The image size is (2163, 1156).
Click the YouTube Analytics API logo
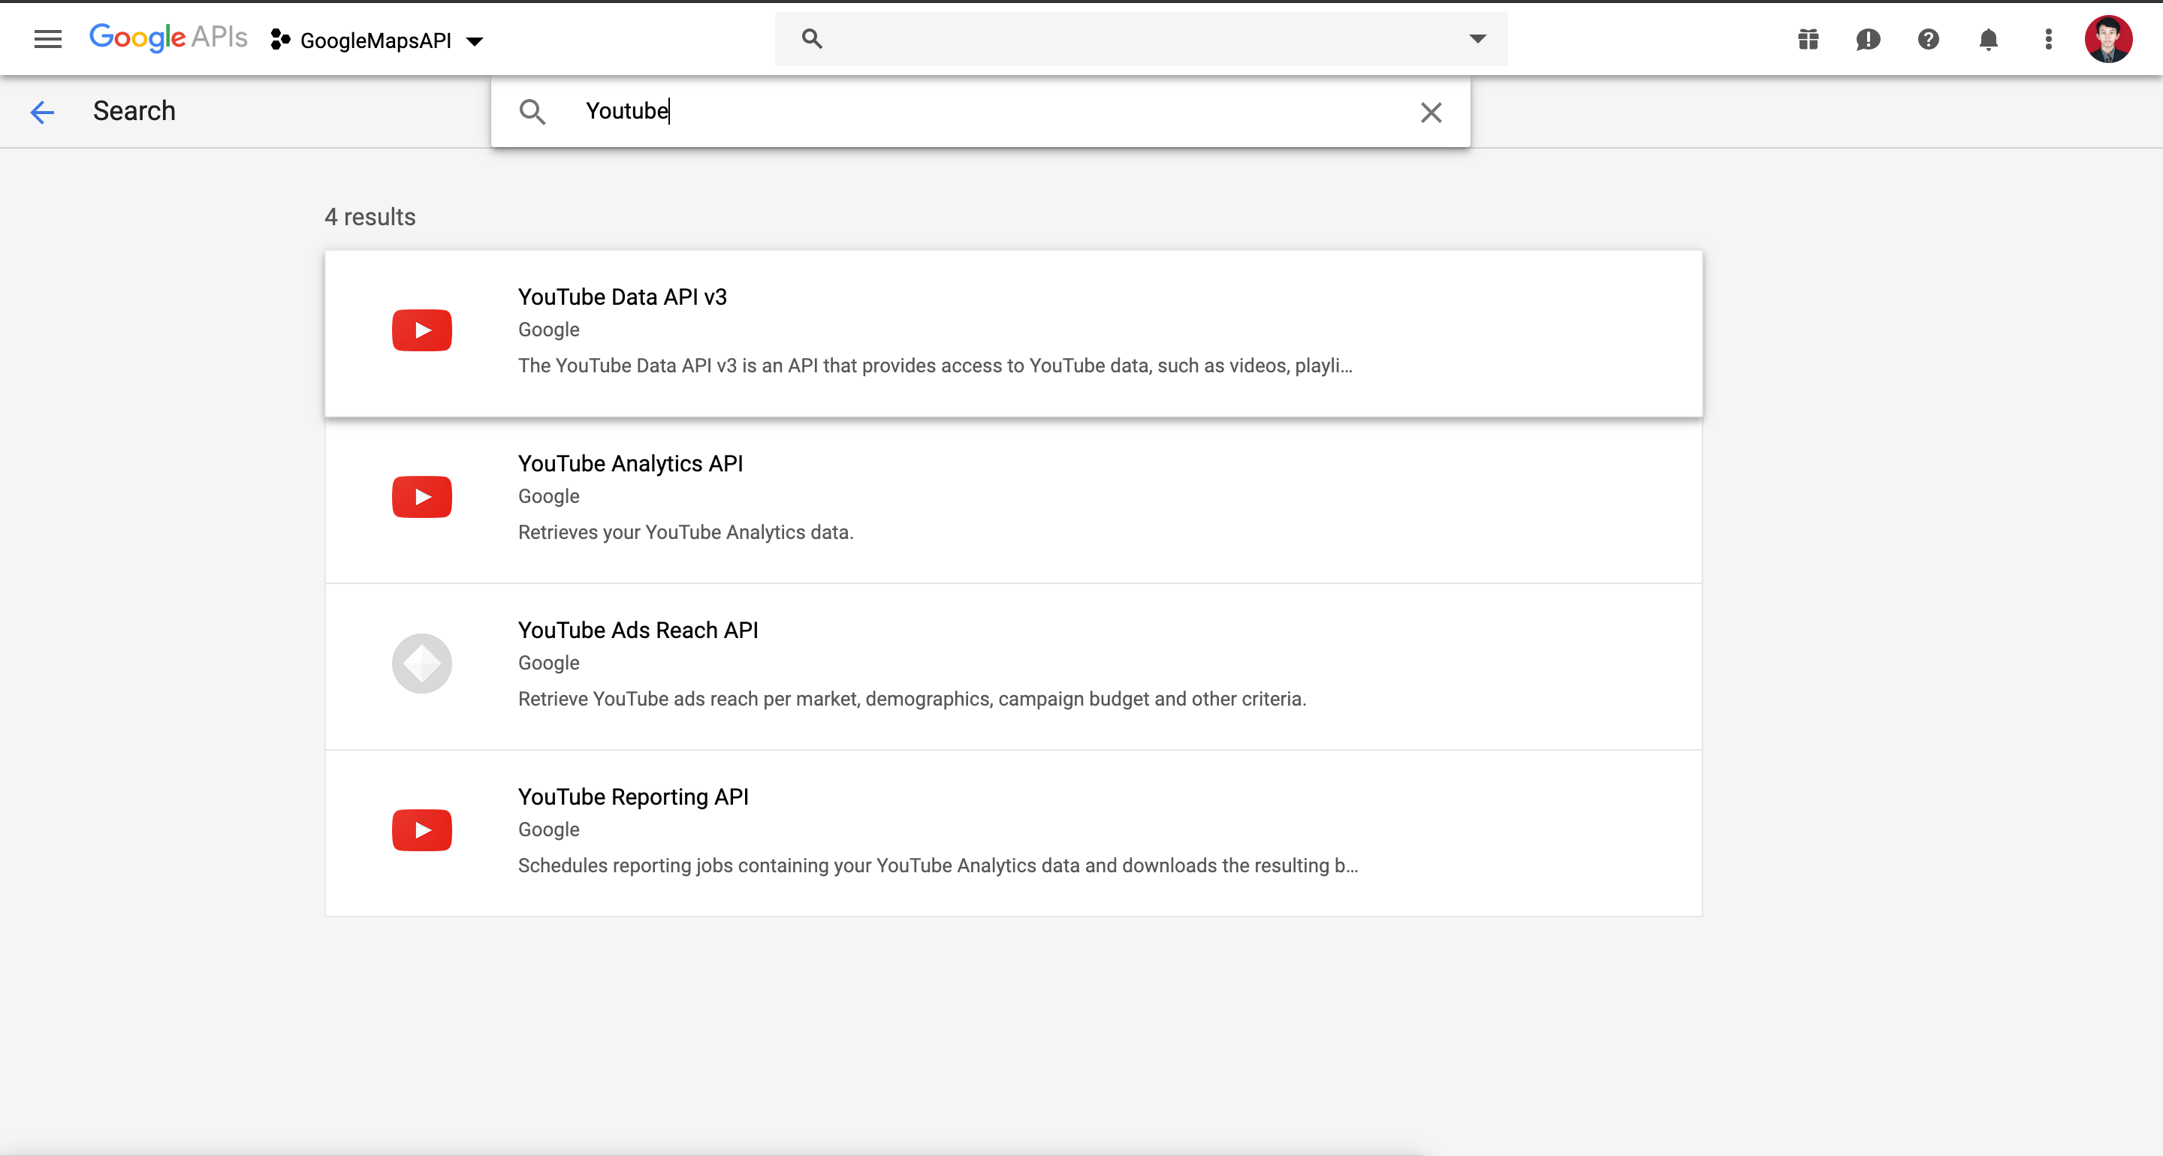pyautogui.click(x=421, y=497)
